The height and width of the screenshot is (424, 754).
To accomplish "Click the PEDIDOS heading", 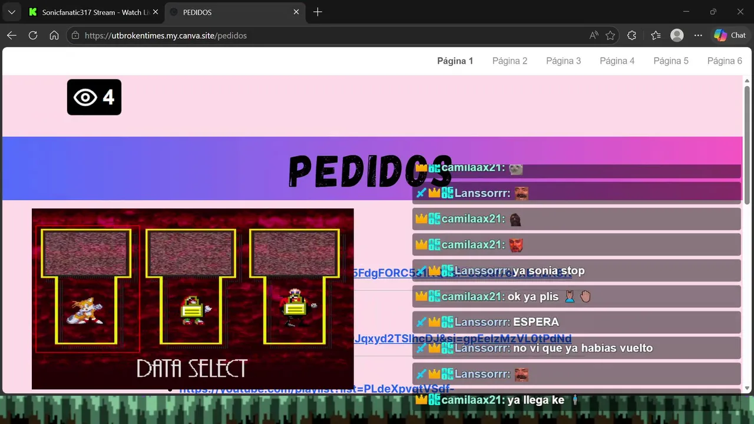I will (370, 171).
